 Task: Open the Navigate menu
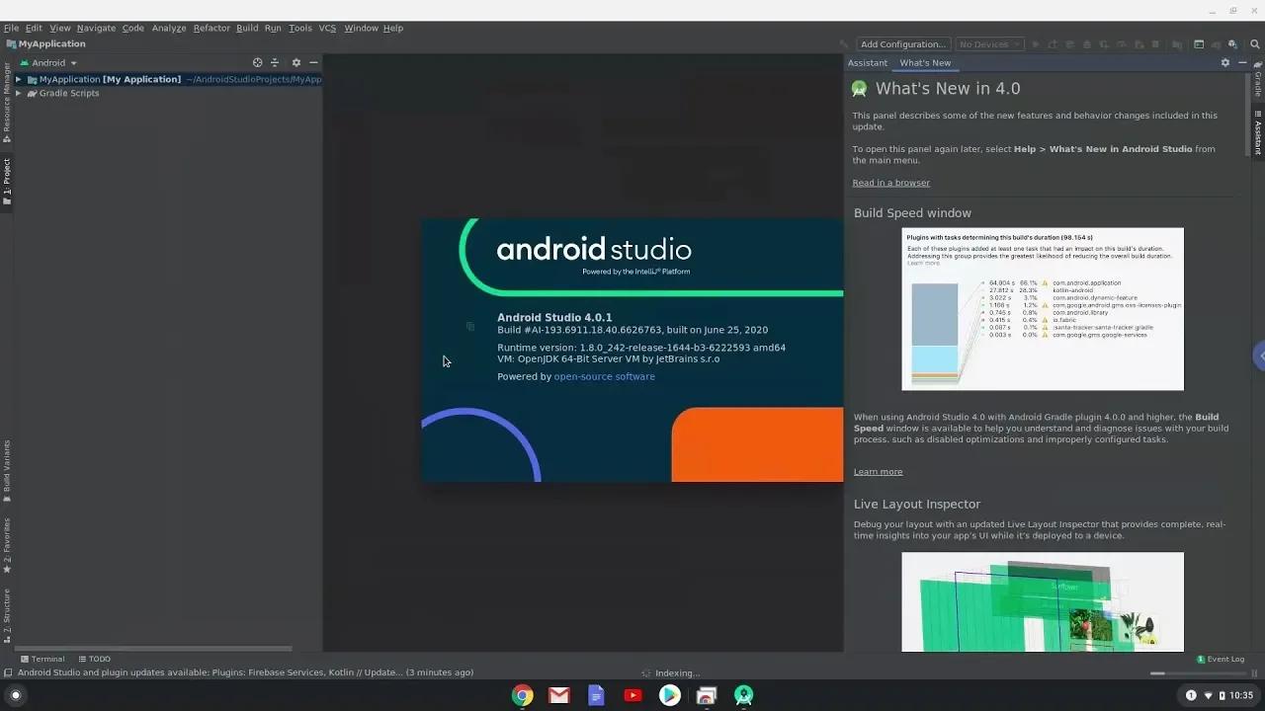pyautogui.click(x=96, y=28)
